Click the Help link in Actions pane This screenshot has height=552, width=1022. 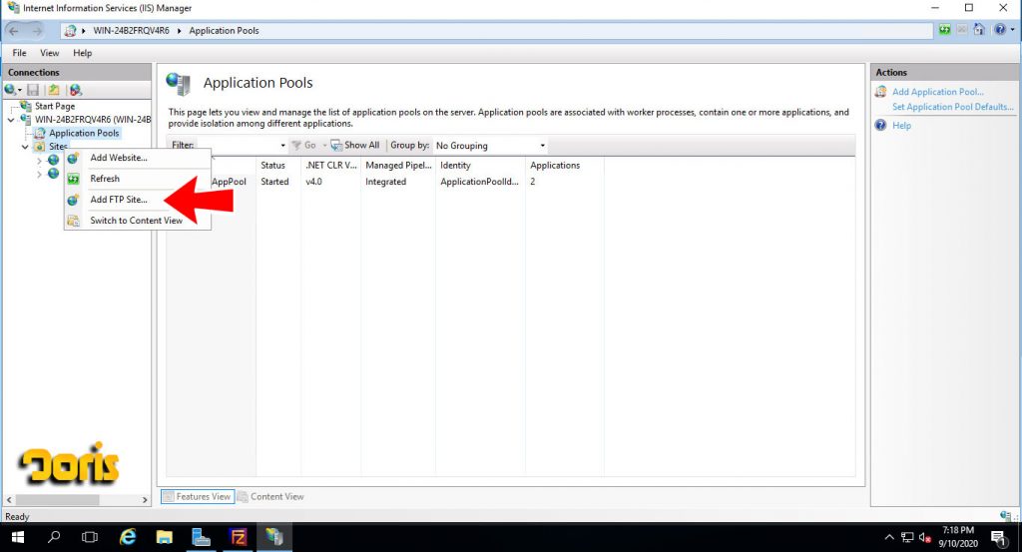(x=901, y=125)
